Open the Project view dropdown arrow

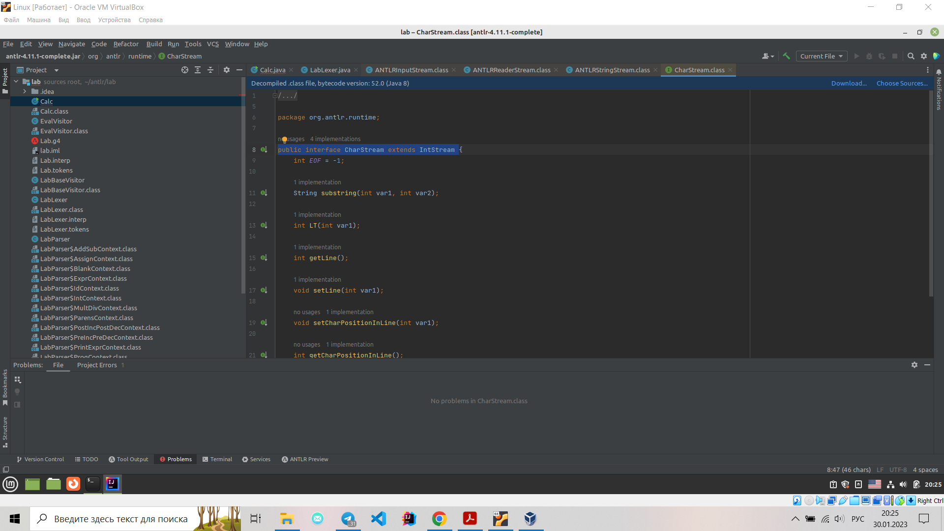(x=57, y=70)
